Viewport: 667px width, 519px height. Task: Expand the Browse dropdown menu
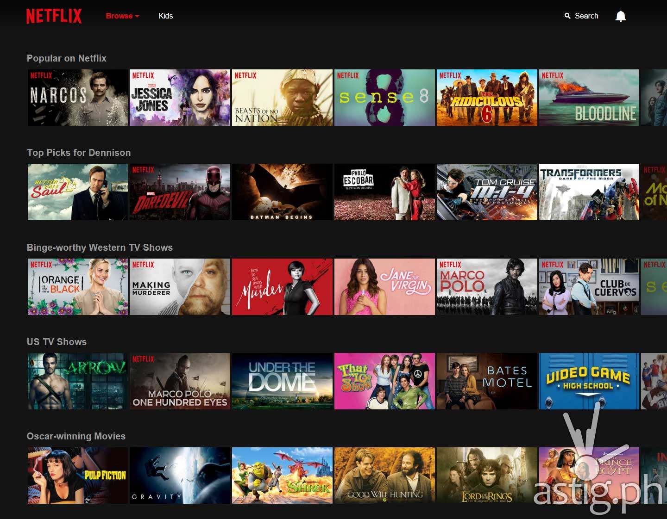click(122, 16)
